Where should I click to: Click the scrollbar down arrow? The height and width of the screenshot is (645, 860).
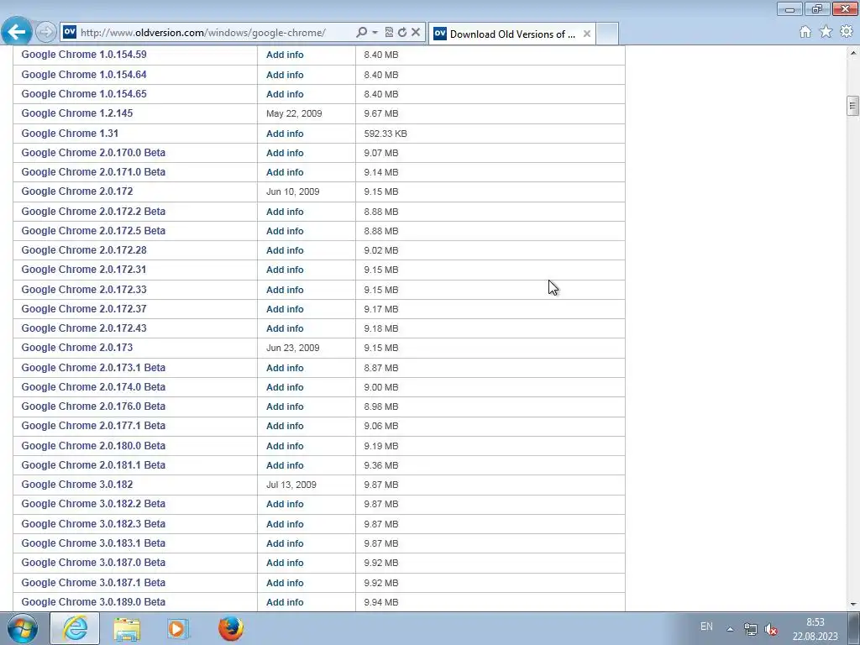tap(853, 605)
